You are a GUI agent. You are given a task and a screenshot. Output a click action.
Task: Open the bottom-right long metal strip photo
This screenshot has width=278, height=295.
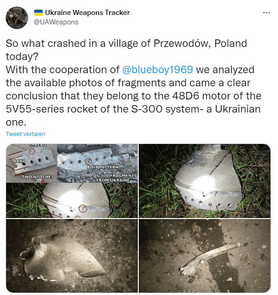point(205,256)
